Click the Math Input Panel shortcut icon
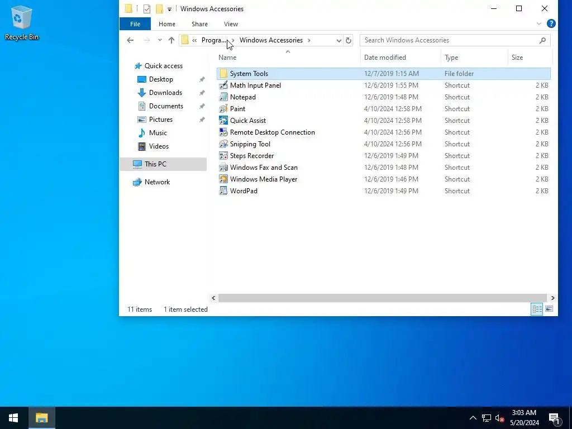The height and width of the screenshot is (429, 572). click(223, 85)
